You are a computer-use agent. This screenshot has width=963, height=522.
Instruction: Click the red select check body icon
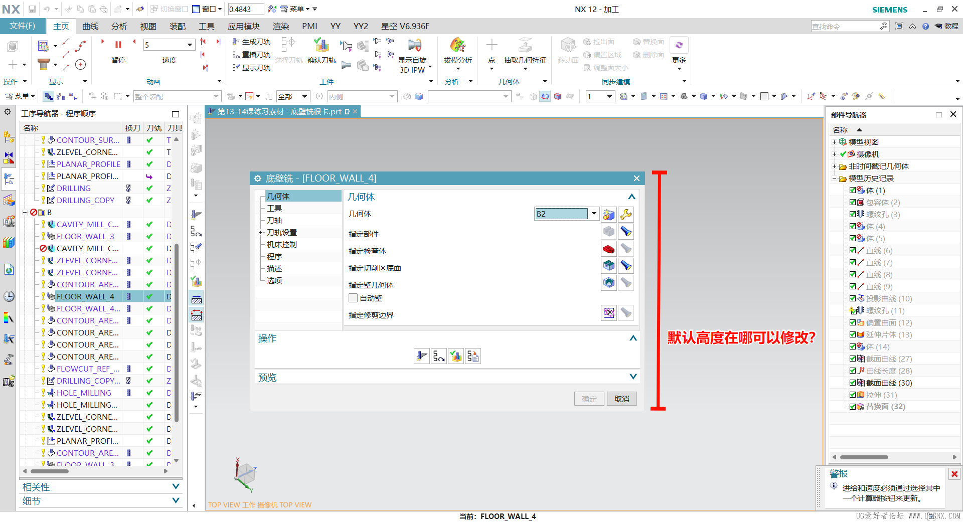pos(609,249)
